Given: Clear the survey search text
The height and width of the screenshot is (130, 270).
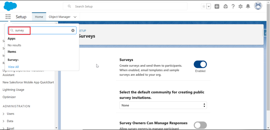Looking at the screenshot, I should click(x=73, y=30).
